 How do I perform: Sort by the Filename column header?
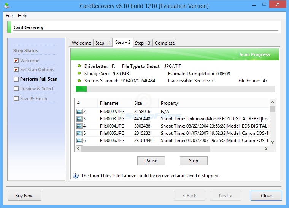(114, 103)
